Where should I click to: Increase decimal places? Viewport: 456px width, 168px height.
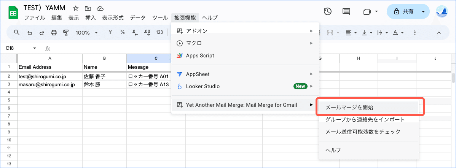tap(147, 32)
